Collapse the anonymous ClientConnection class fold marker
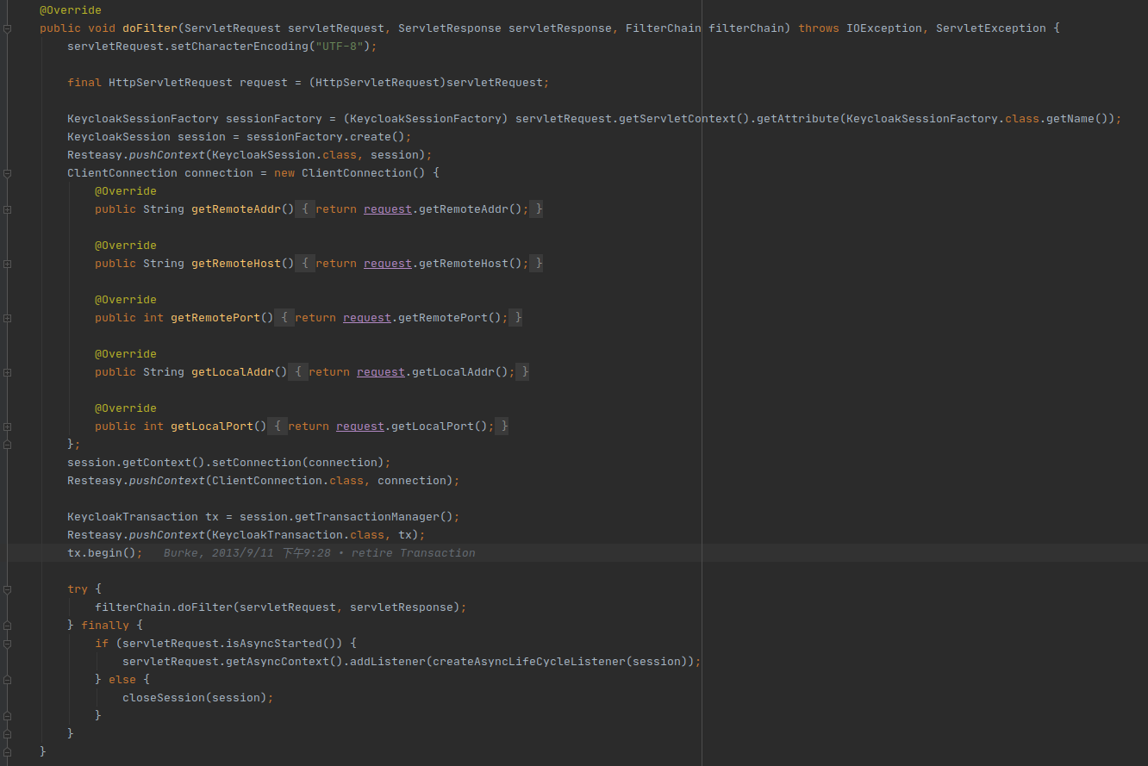 (x=7, y=173)
